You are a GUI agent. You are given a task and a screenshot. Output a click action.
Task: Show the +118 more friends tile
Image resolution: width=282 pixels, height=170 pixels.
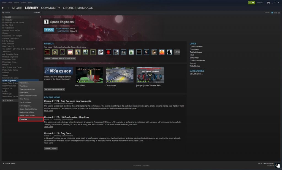(177, 52)
